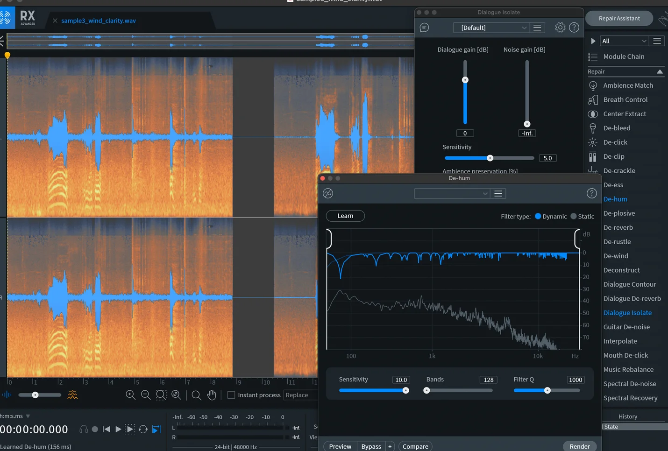Image resolution: width=668 pixels, height=451 pixels.
Task: Click the Bands value field 128
Action: [x=489, y=380]
